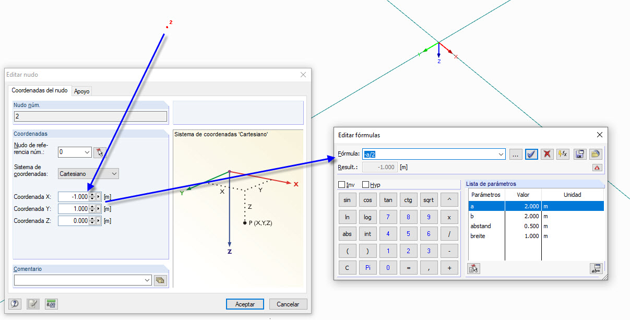Enable the Inv checkbox
This screenshot has height=320, width=630.
[x=341, y=184]
